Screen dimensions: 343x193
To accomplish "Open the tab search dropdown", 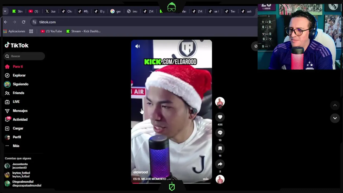I will (5, 11).
